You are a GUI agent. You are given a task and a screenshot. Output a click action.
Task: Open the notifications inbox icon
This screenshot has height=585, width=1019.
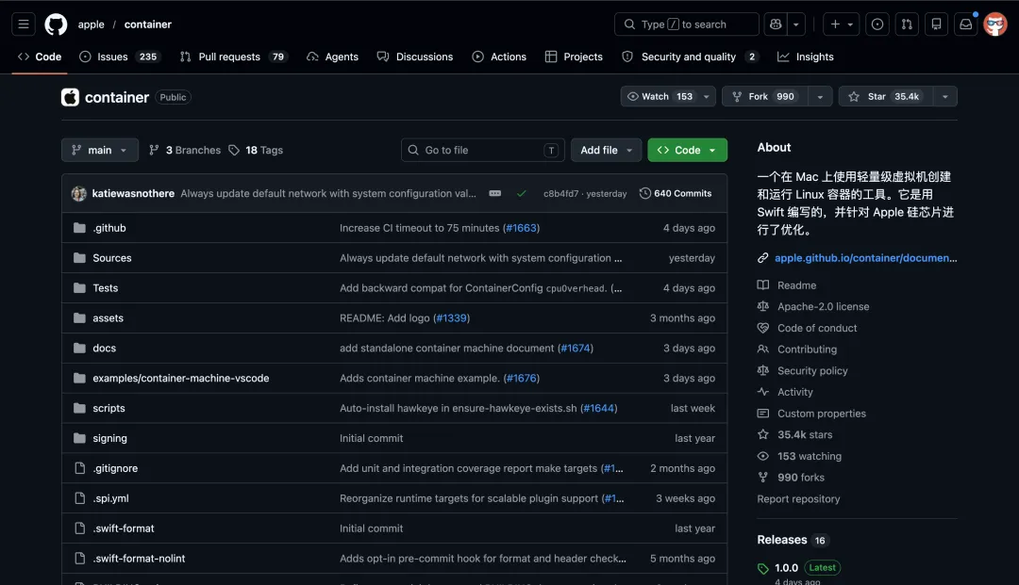[x=966, y=24]
